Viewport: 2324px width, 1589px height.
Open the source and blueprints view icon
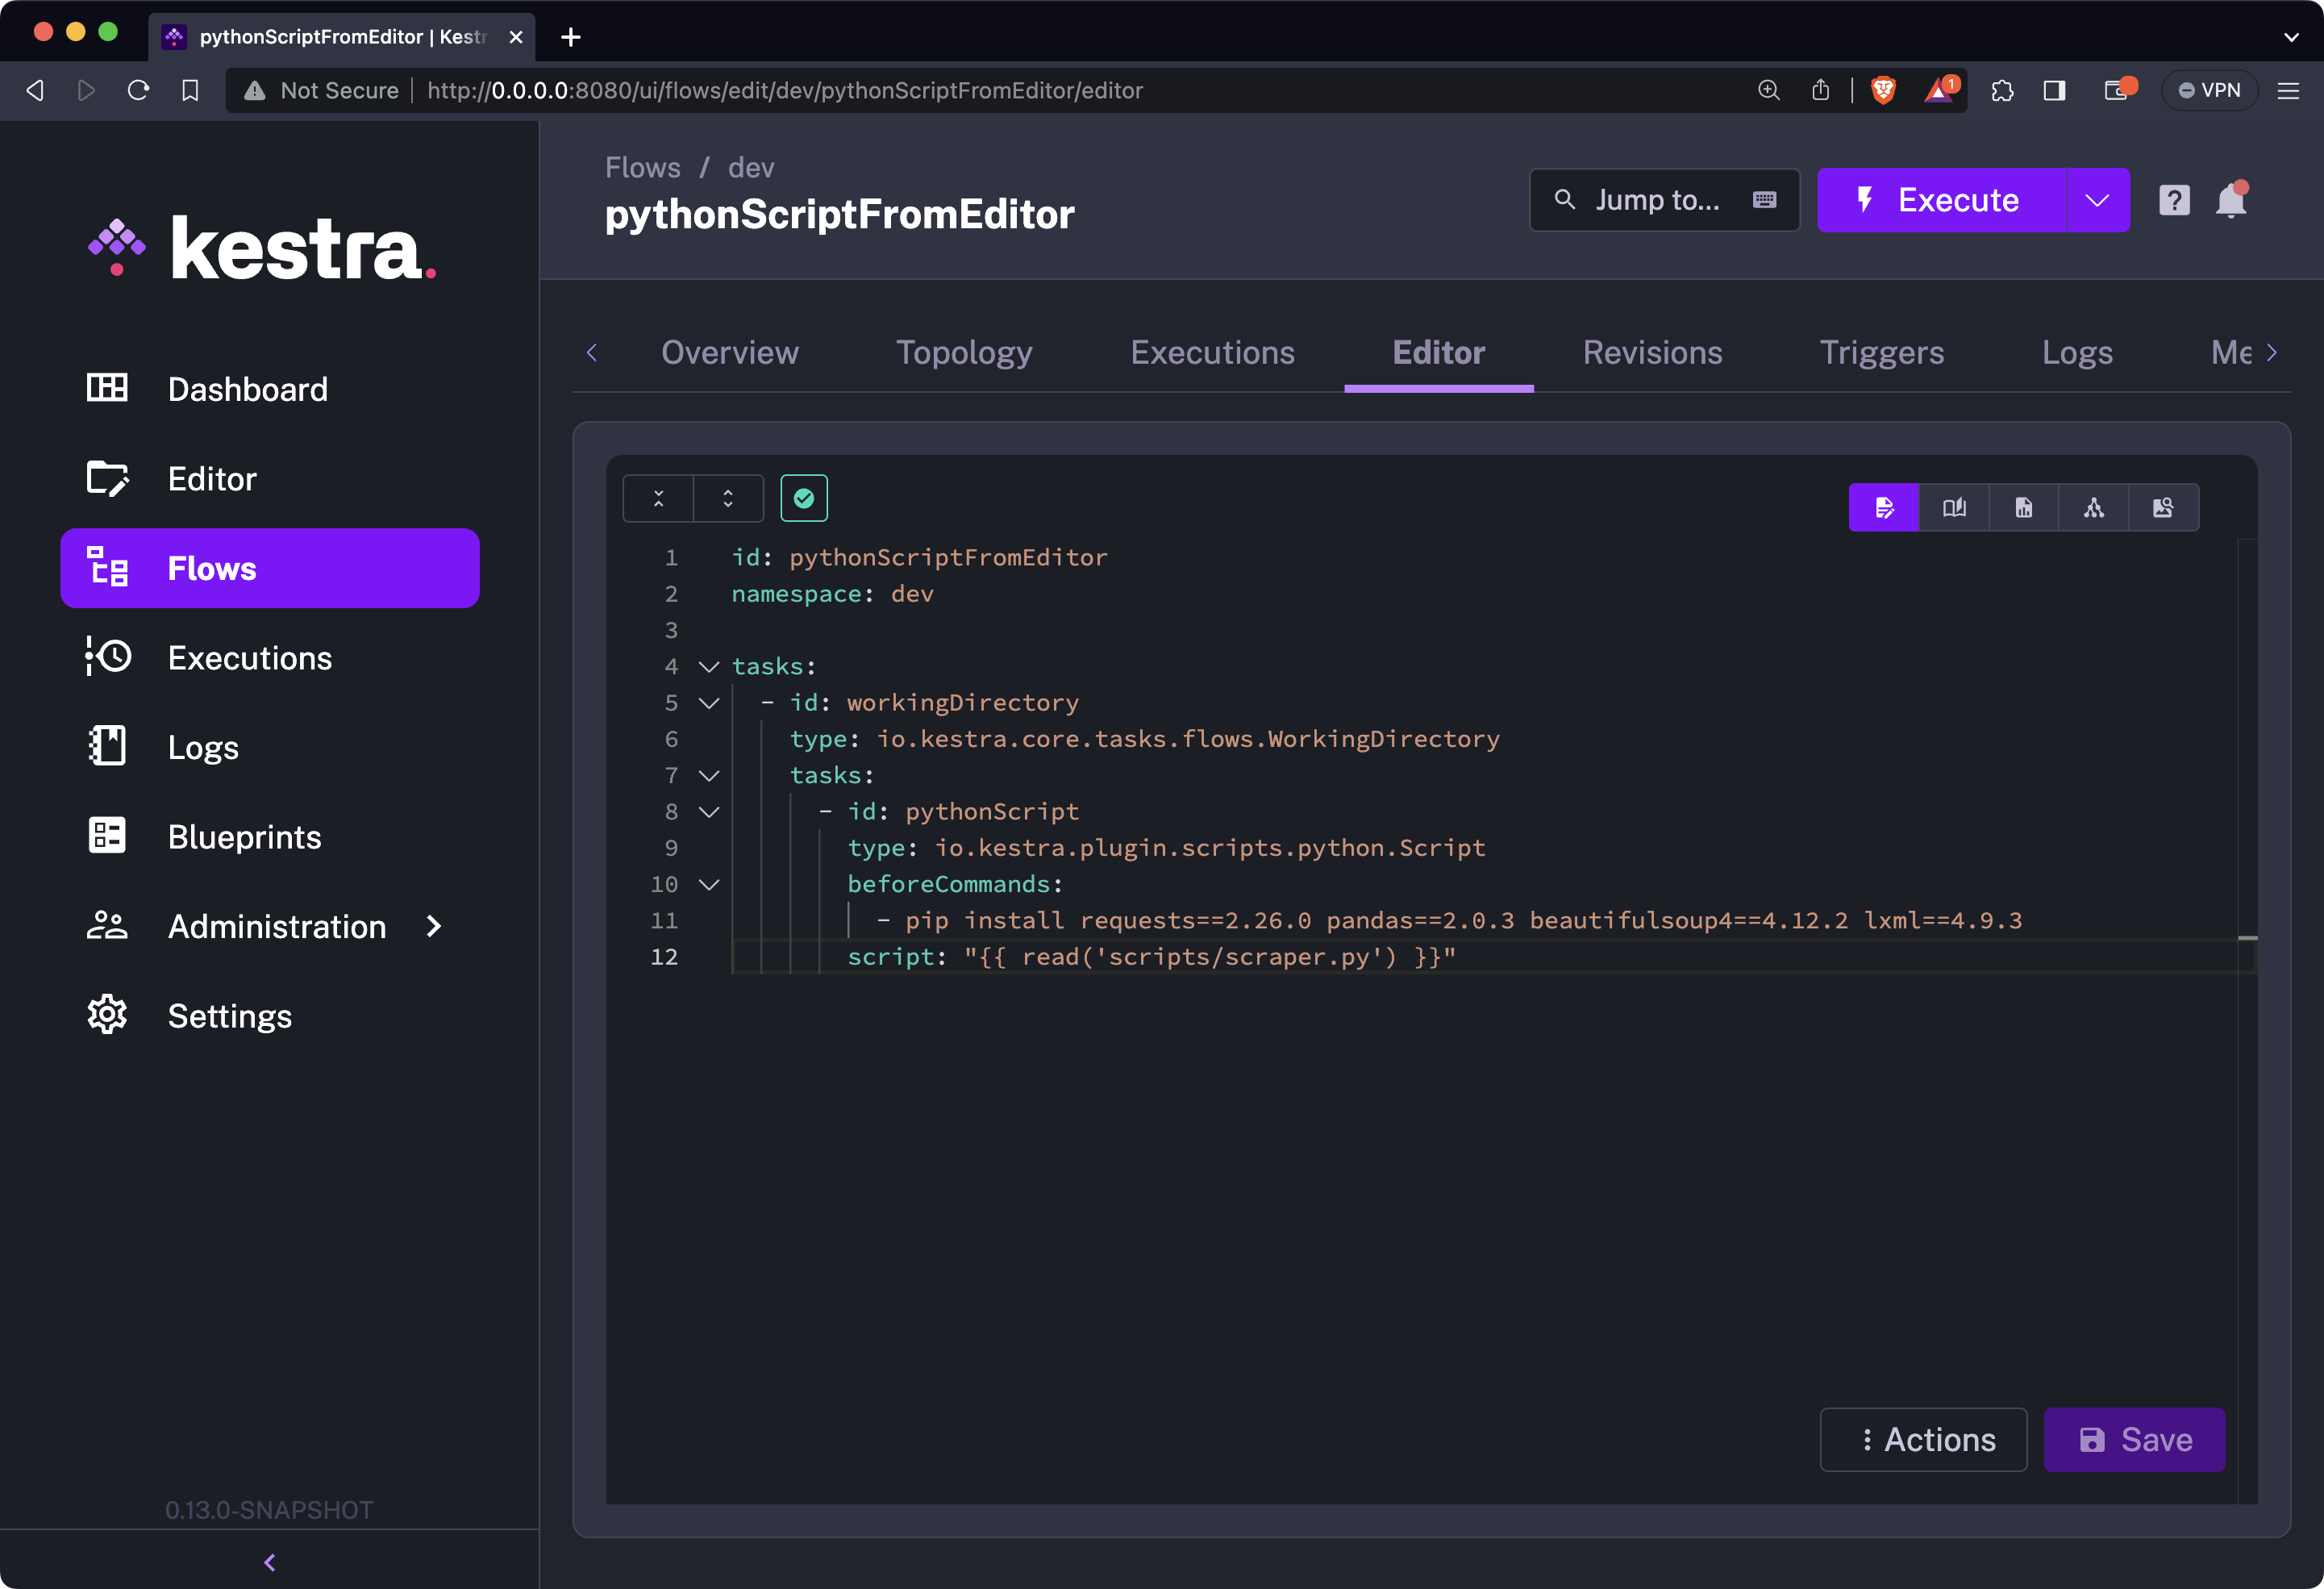click(2163, 508)
